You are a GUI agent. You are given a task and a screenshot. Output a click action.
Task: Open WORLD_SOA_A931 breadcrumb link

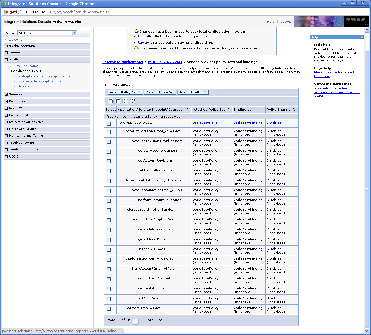(x=165, y=62)
